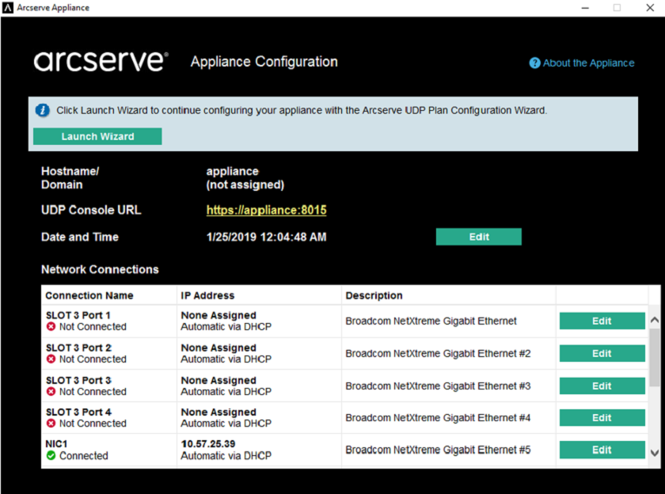Screen dimensions: 665x494
Task: Click the red status icon for SLOT 3 Port 2
Action: click(51, 359)
